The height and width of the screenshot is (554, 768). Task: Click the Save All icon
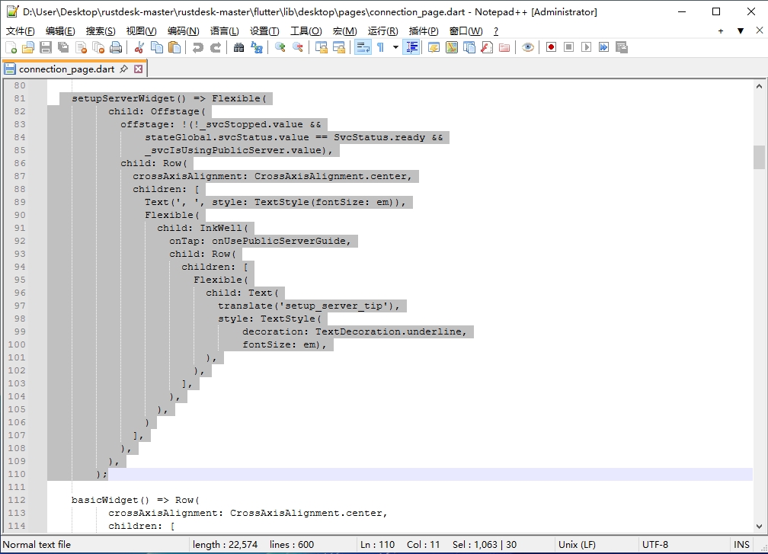(x=64, y=47)
